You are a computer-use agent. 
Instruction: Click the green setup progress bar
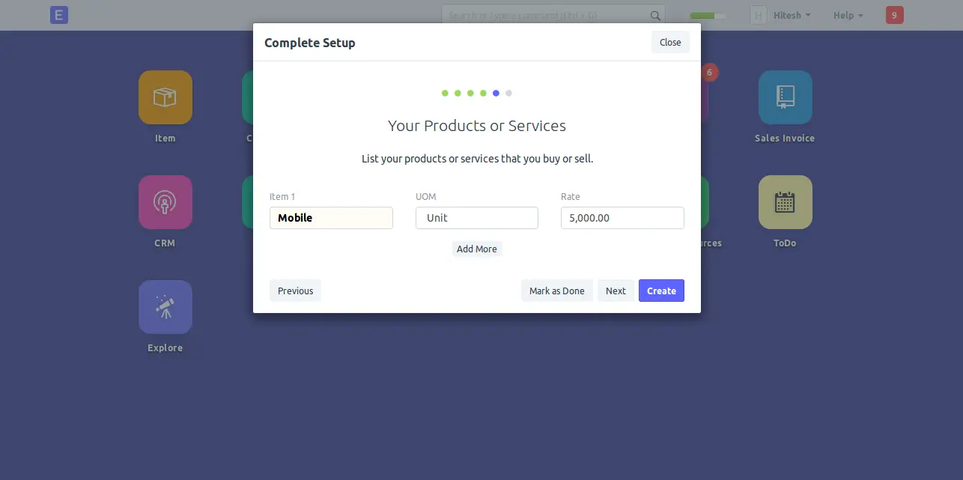tap(708, 16)
